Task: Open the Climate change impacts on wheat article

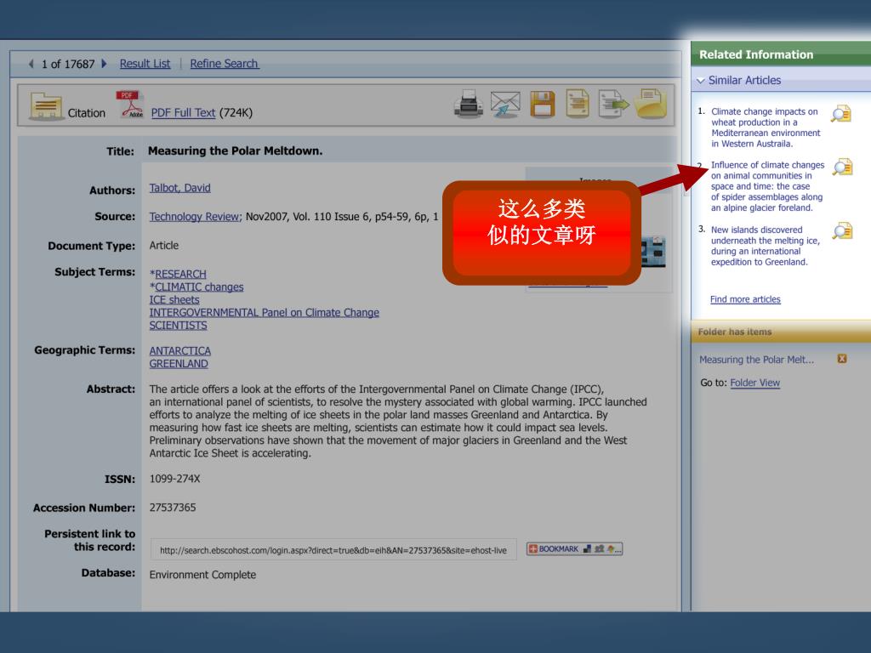Action: 766,128
